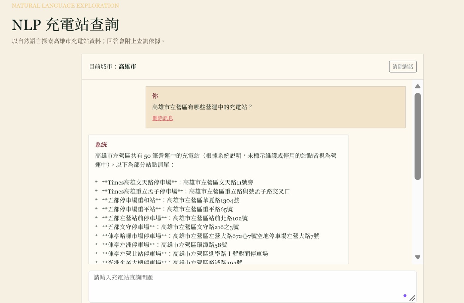Screen dimensions: 464x303
Task: Click the 五都停車場重和站 list entry
Action: [x=167, y=200]
